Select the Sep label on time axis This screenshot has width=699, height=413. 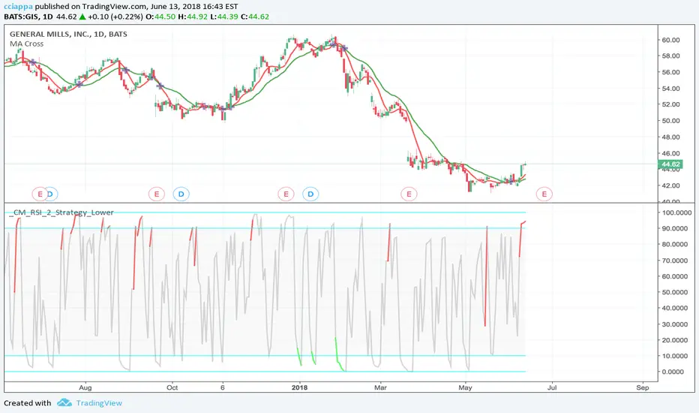(x=643, y=387)
